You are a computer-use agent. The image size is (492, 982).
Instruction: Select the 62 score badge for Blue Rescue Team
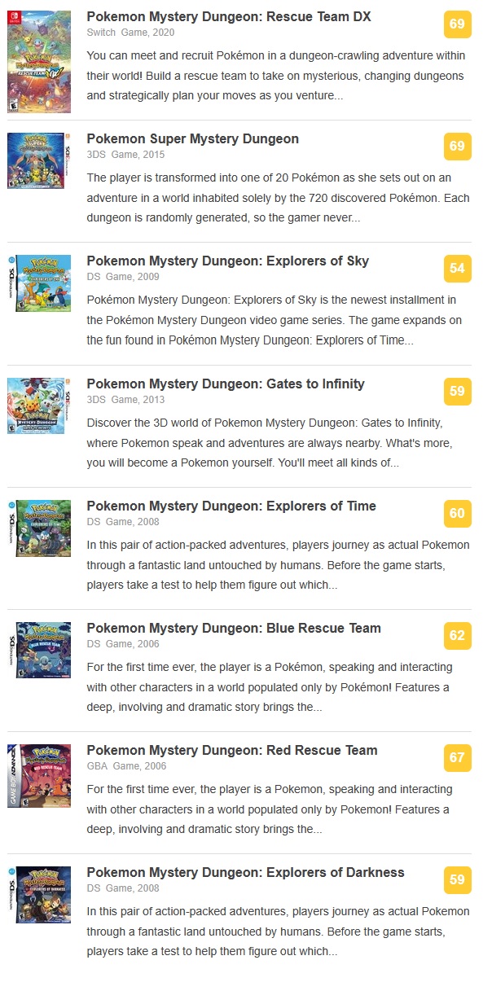pyautogui.click(x=458, y=636)
